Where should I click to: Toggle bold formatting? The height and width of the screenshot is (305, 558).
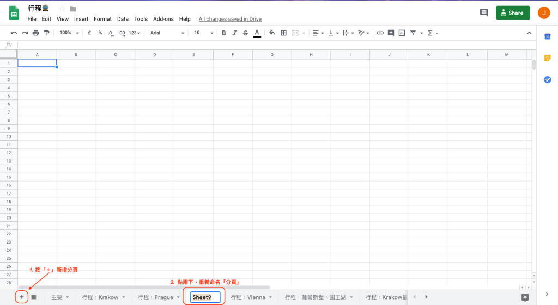[x=223, y=33]
